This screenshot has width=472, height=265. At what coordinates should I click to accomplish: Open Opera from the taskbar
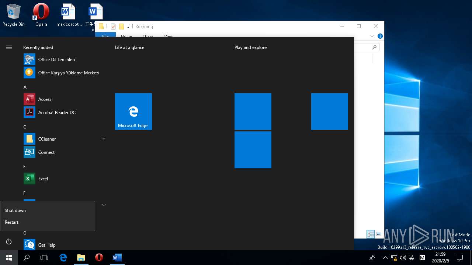(x=99, y=258)
